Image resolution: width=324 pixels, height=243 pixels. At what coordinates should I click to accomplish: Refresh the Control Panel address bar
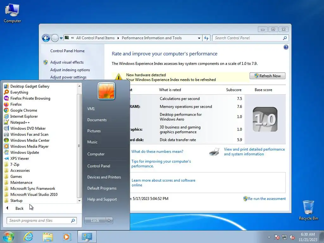[206, 38]
